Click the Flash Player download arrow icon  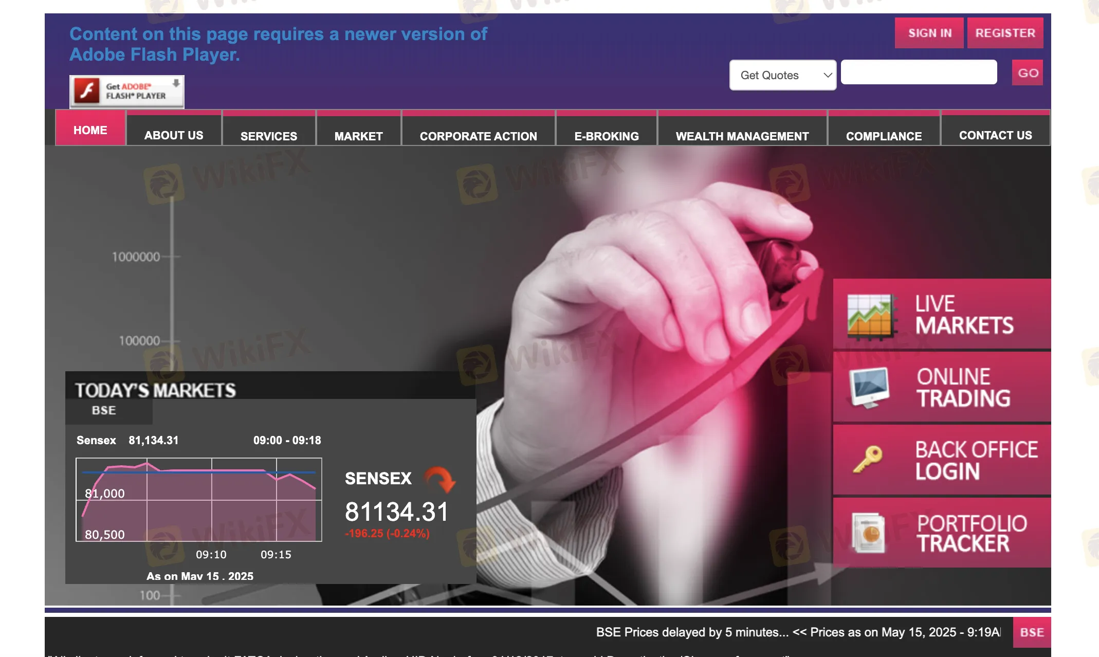pos(176,84)
